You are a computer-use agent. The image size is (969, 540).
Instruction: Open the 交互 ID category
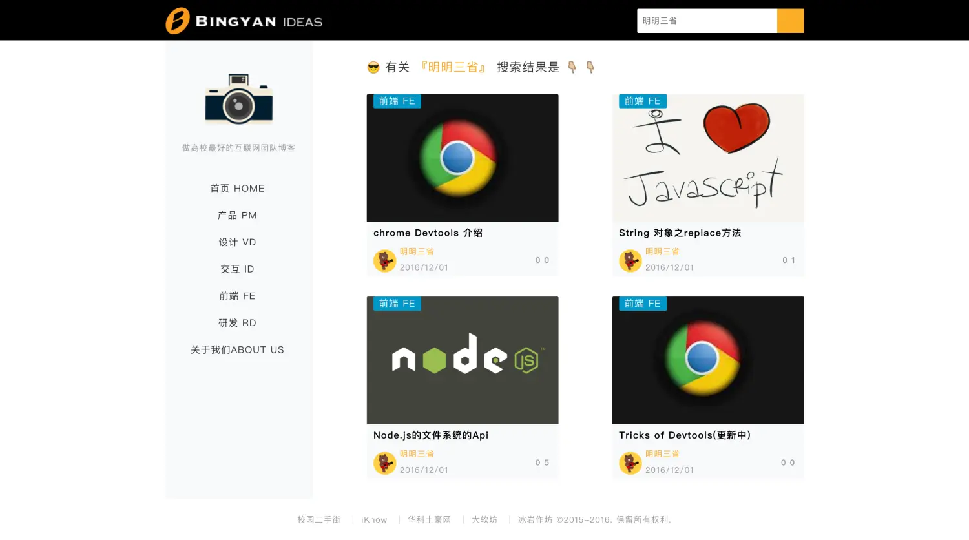click(237, 269)
